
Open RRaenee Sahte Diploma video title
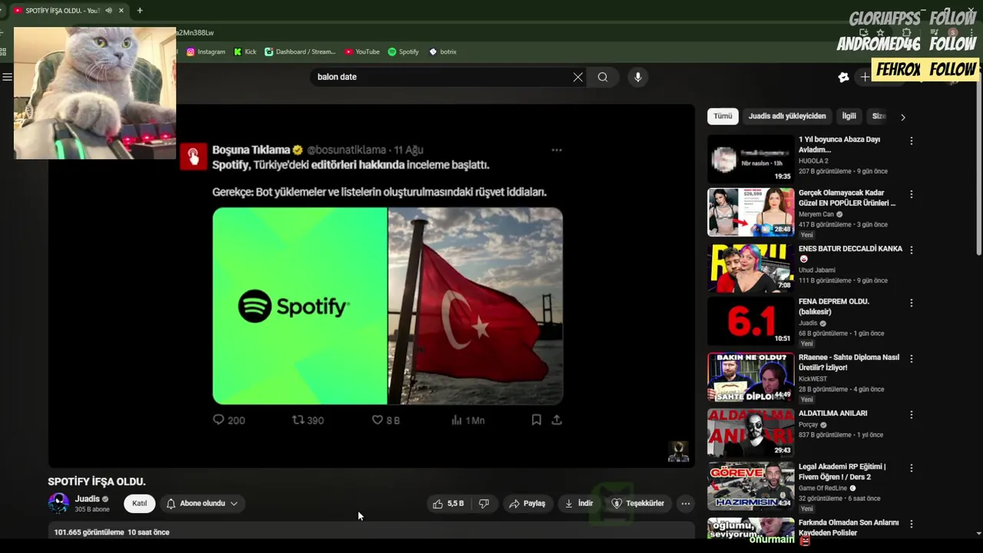pos(849,363)
